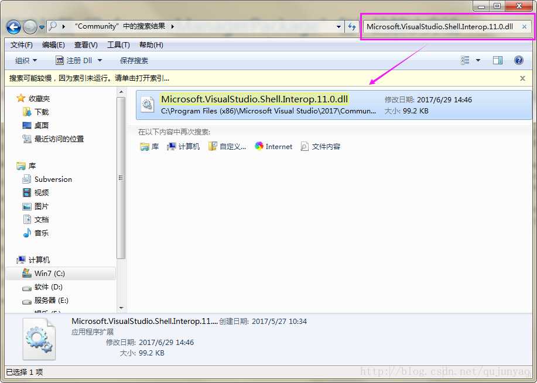This screenshot has width=537, height=383.
Task: Open the 文件(F) menu
Action: pyautogui.click(x=21, y=45)
